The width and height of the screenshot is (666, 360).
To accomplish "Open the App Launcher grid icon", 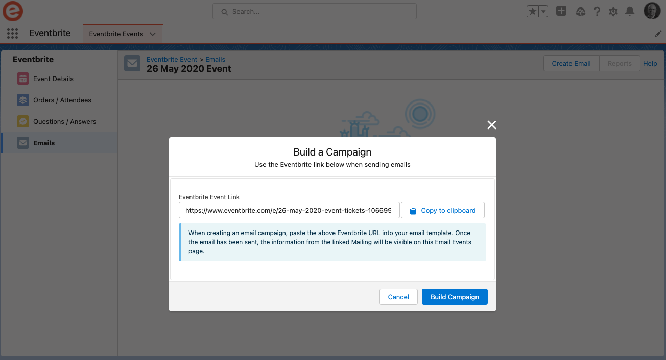I will click(13, 34).
